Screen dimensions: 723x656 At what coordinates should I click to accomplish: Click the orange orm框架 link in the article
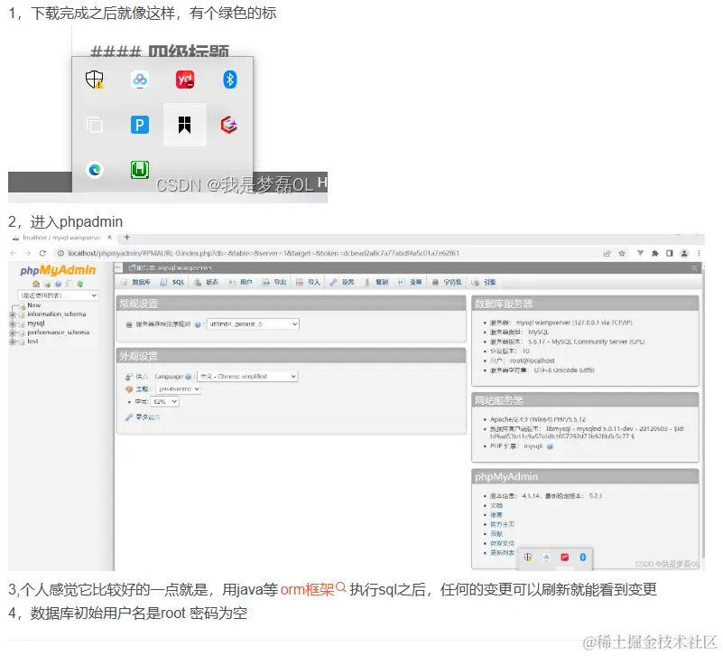pyautogui.click(x=308, y=589)
